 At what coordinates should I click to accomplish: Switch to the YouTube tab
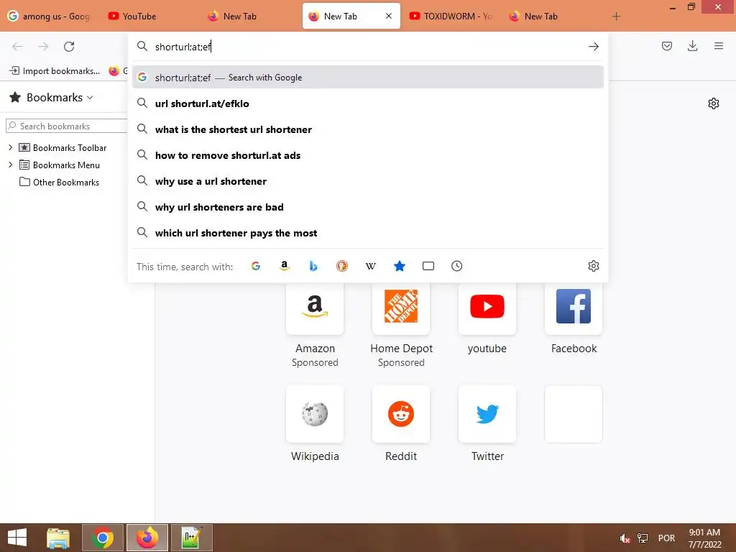coord(148,17)
